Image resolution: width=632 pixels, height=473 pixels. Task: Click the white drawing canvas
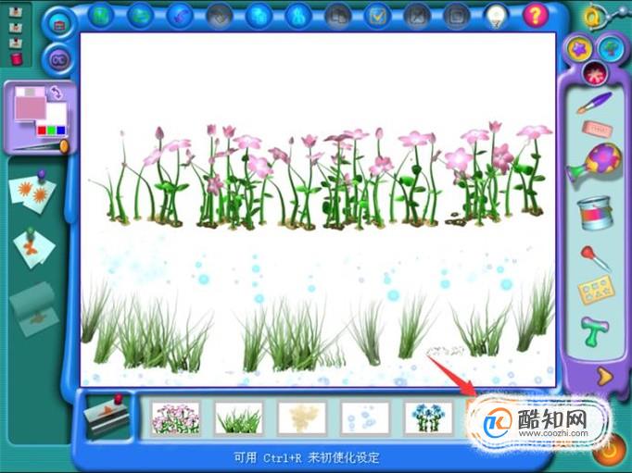click(x=318, y=210)
